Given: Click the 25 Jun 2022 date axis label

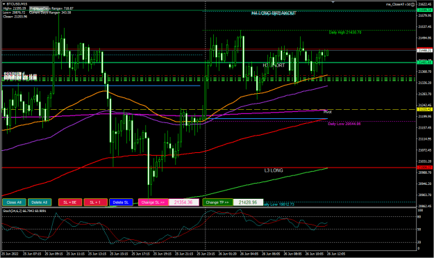Looking at the screenshot, I should (10, 254).
